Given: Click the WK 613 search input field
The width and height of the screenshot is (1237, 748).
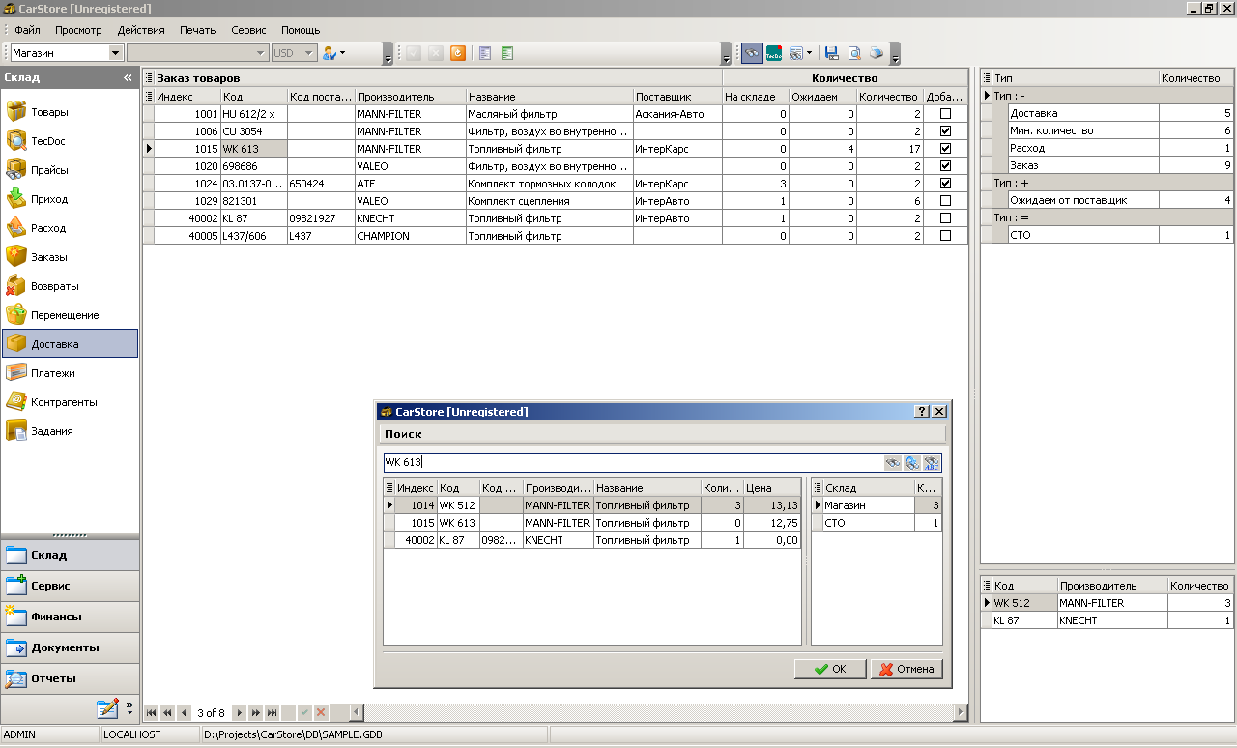Looking at the screenshot, I should coord(633,463).
